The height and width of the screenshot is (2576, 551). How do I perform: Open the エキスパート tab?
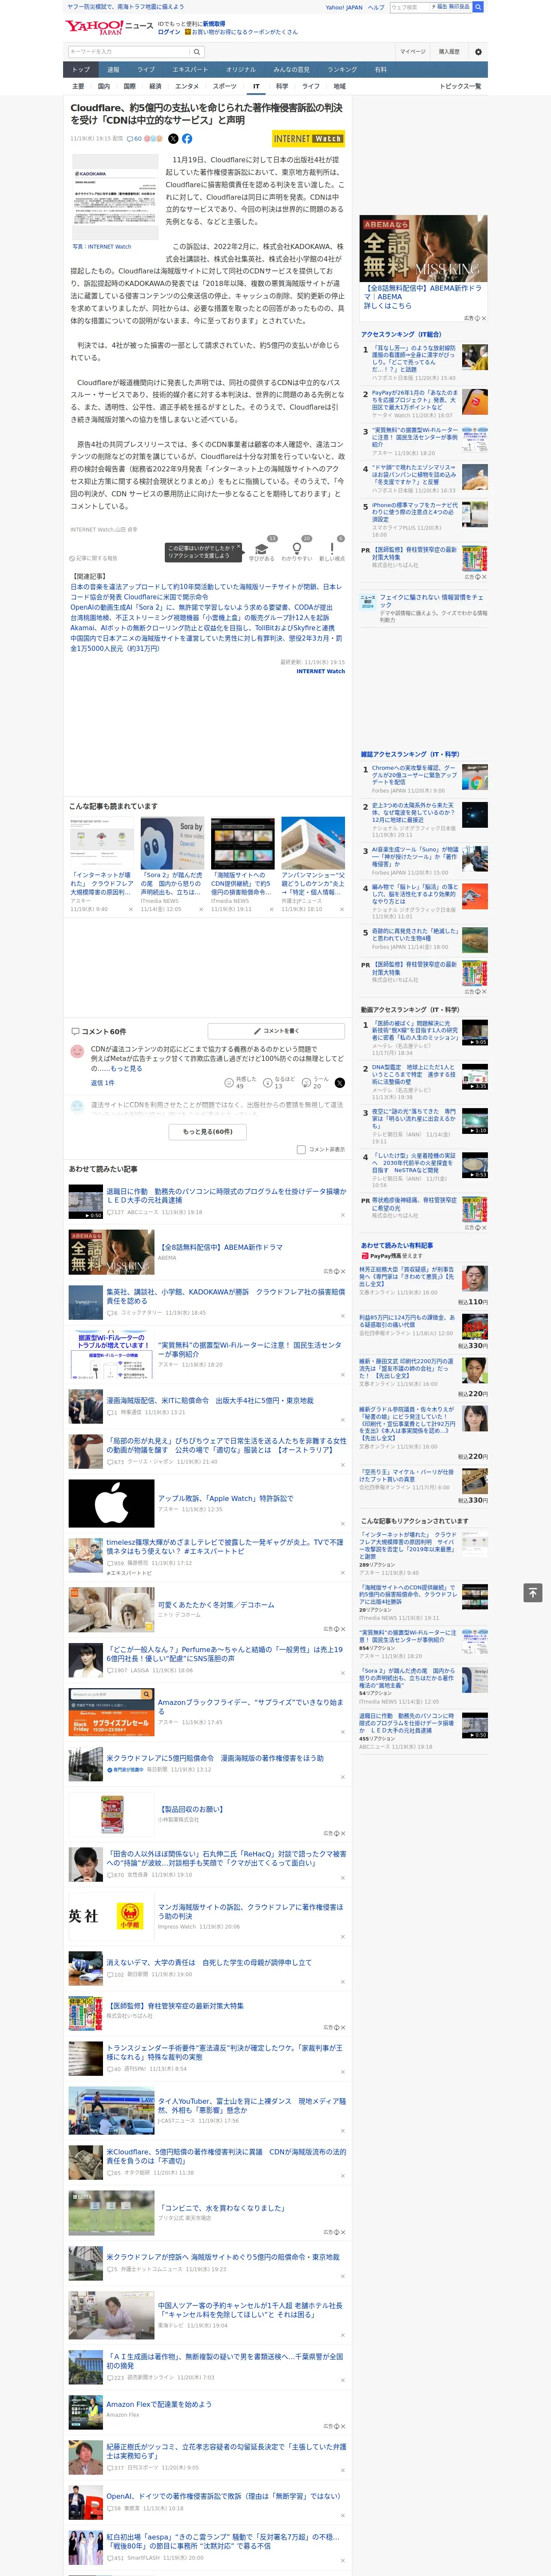click(190, 70)
